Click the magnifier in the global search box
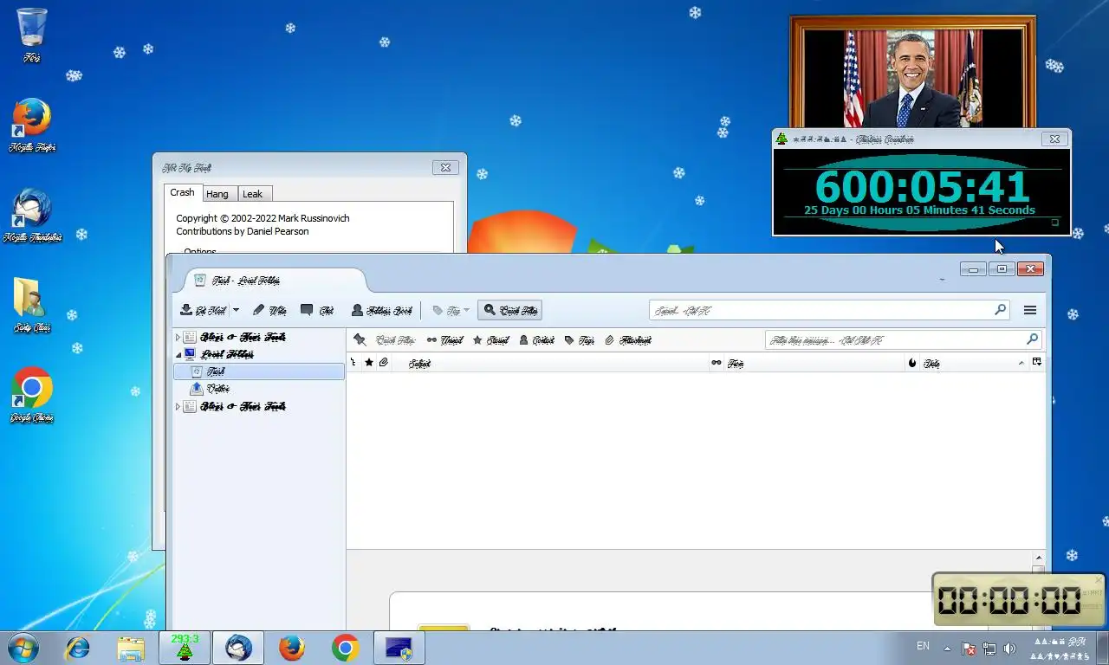 point(1001,310)
